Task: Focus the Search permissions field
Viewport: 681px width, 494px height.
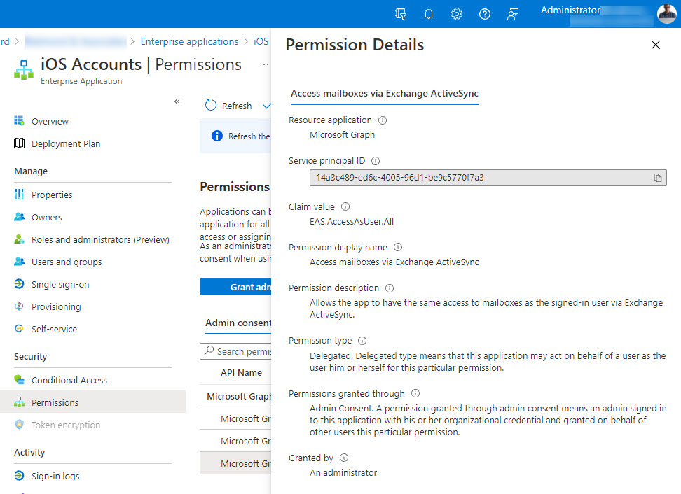Action: [235, 351]
